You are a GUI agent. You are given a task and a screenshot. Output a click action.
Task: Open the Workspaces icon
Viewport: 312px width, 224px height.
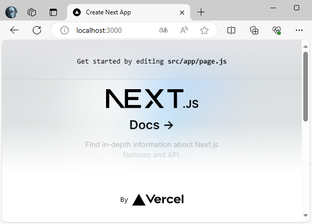tap(32, 12)
